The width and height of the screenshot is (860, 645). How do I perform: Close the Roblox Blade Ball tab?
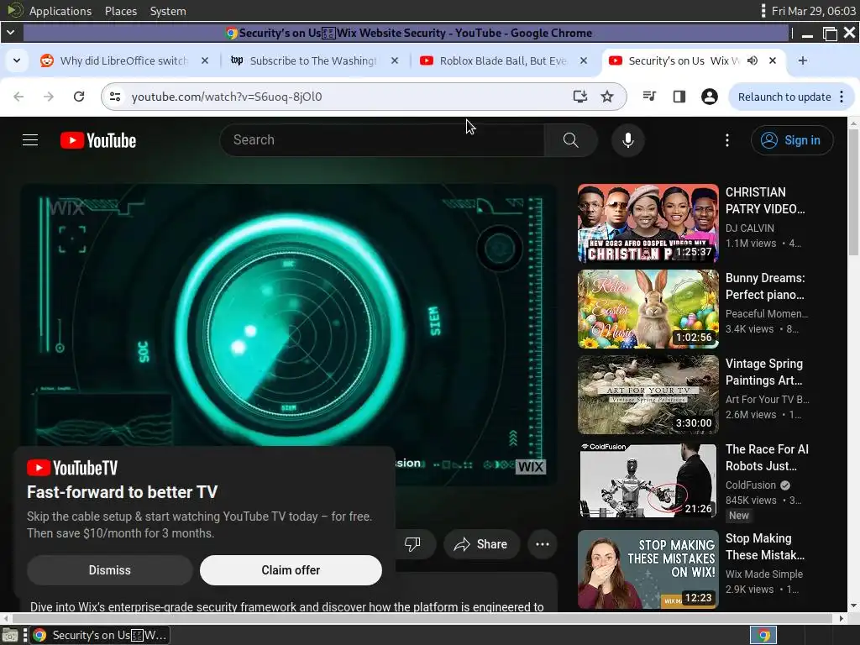click(584, 60)
